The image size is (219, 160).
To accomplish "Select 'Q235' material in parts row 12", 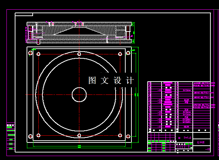I will [186, 100].
